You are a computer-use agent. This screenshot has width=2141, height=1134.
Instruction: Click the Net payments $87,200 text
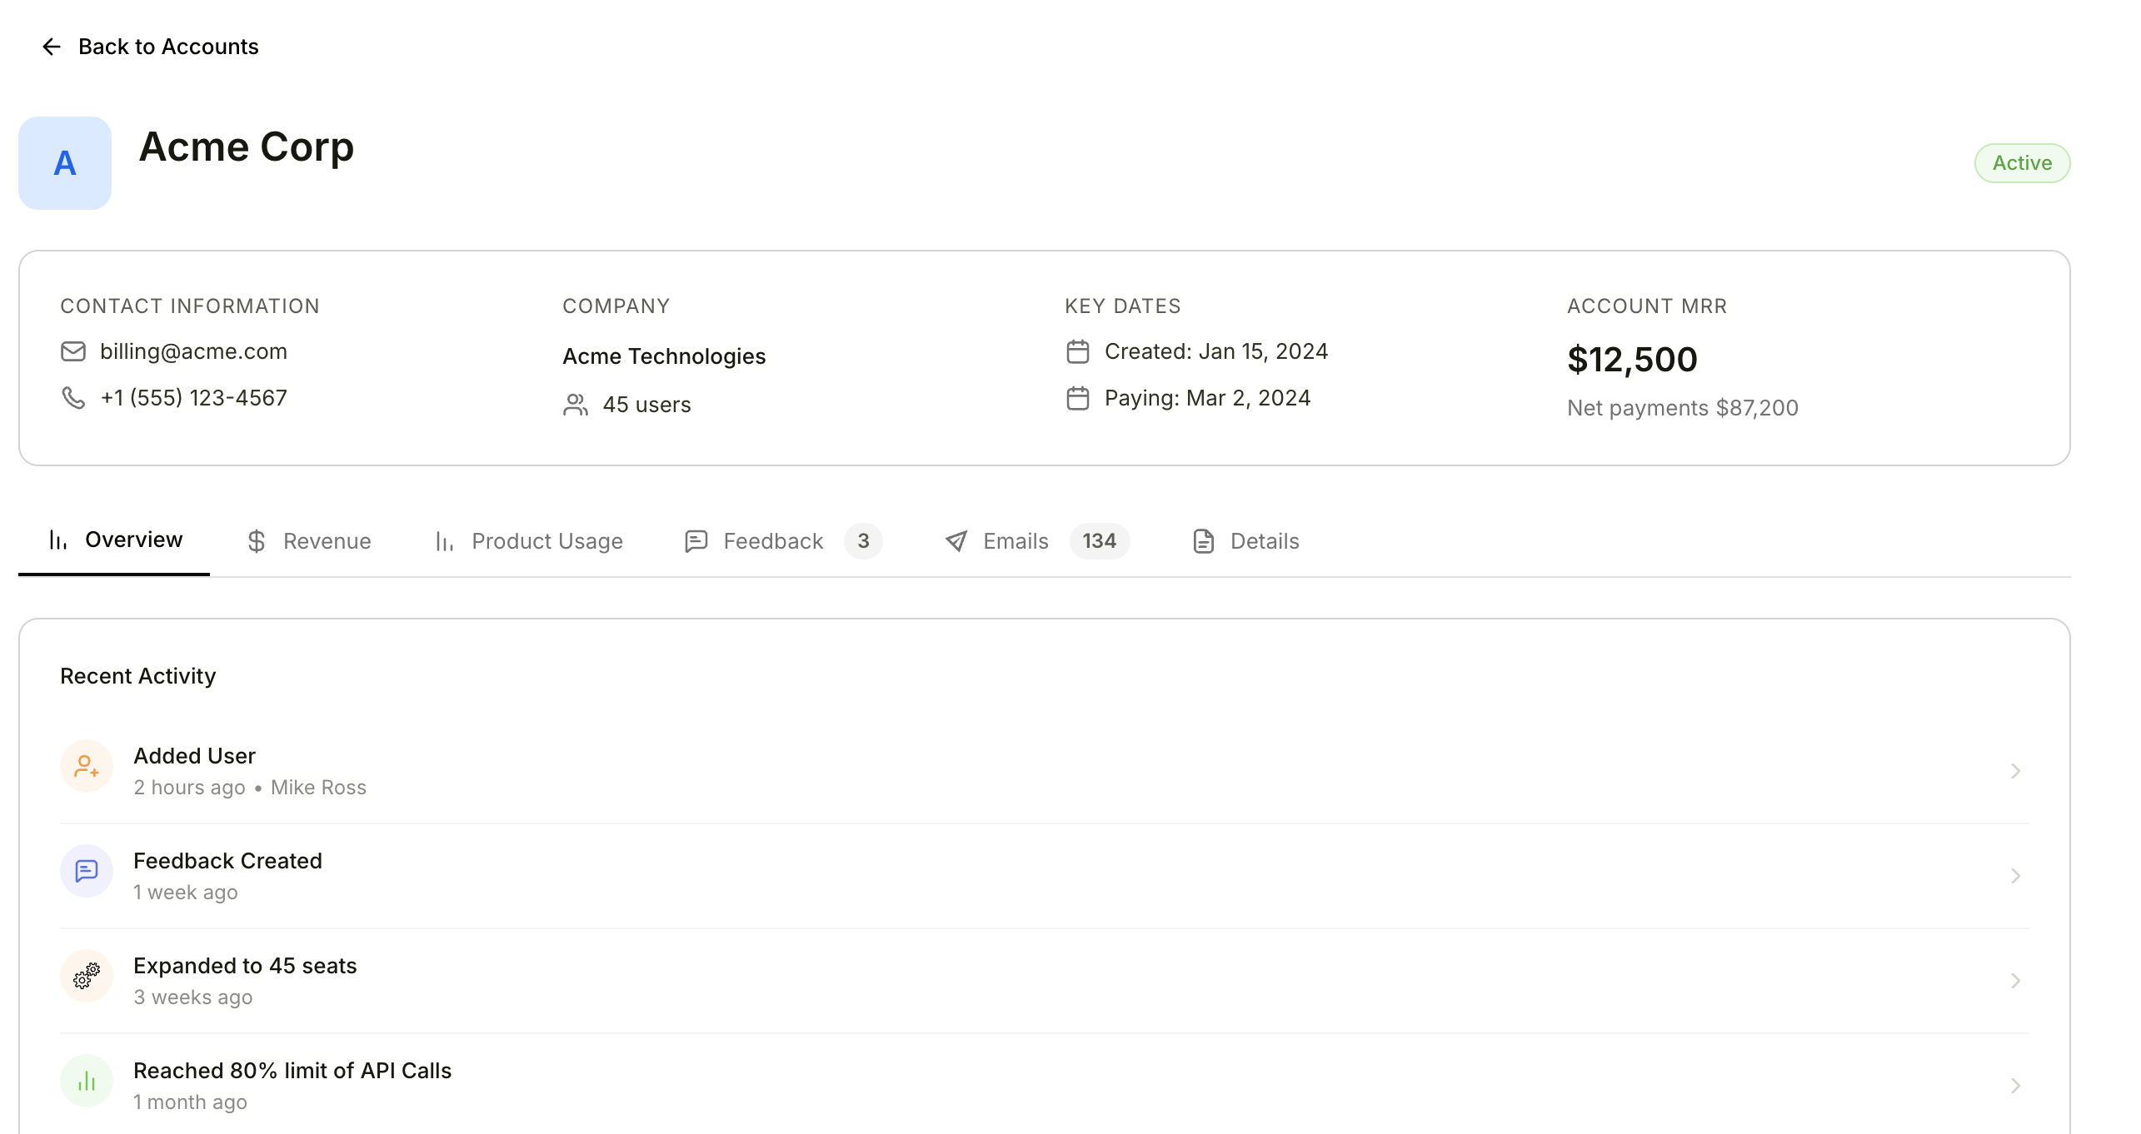coord(1683,408)
